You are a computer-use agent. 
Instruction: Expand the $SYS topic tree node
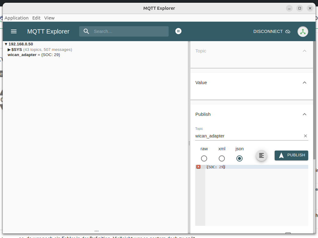point(9,50)
